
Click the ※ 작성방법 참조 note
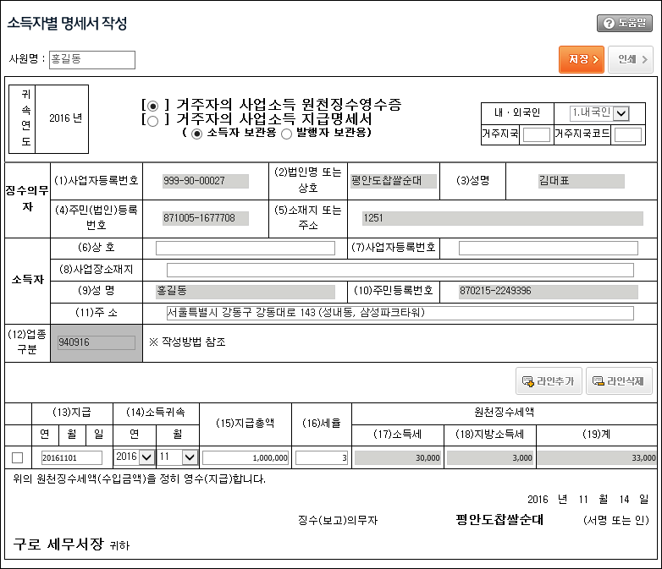[x=187, y=342]
